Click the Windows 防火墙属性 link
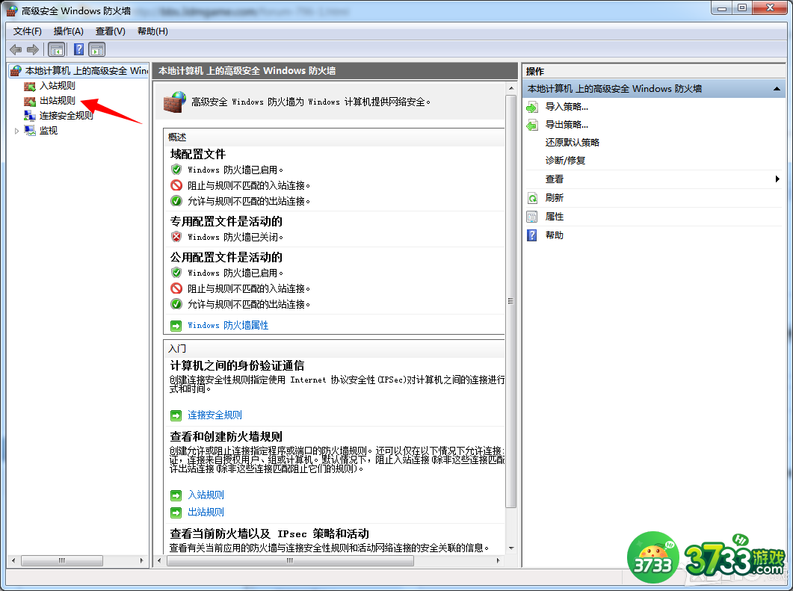 pos(227,326)
